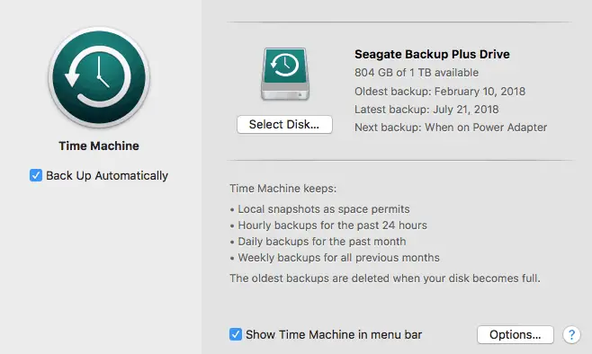Click the Local snapshots as space permits bullet
592x354 pixels.
pos(319,209)
